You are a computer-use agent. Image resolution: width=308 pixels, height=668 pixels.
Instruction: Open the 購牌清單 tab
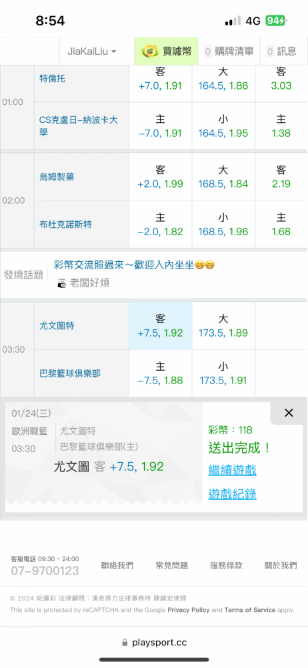[229, 51]
